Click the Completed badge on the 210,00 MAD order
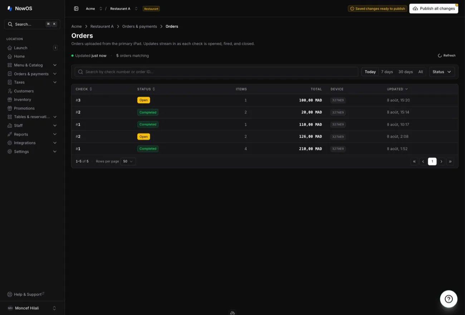The height and width of the screenshot is (315, 465). (148, 149)
